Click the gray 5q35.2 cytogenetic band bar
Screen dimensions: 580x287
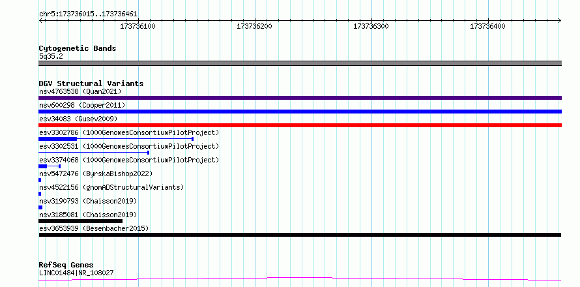tap(300, 63)
